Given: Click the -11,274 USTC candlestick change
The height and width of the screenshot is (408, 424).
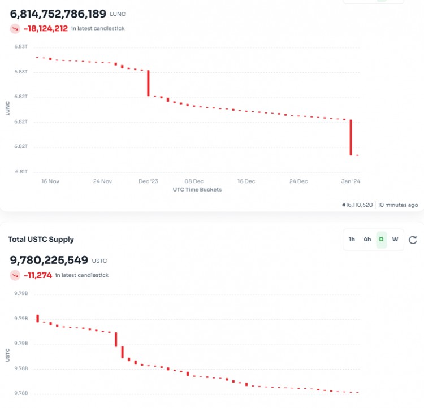Looking at the screenshot, I should 38,275.
